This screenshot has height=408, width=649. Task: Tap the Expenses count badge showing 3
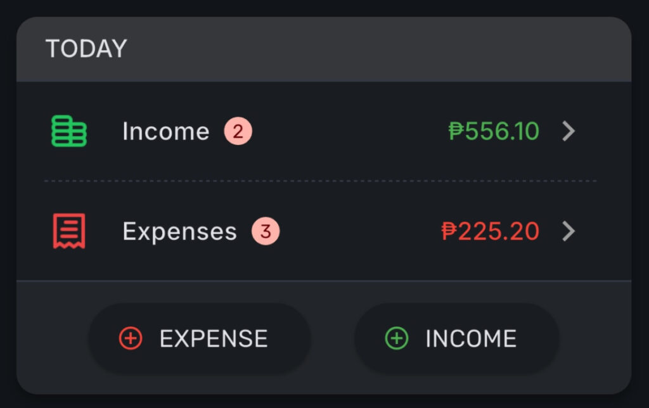pyautogui.click(x=266, y=232)
